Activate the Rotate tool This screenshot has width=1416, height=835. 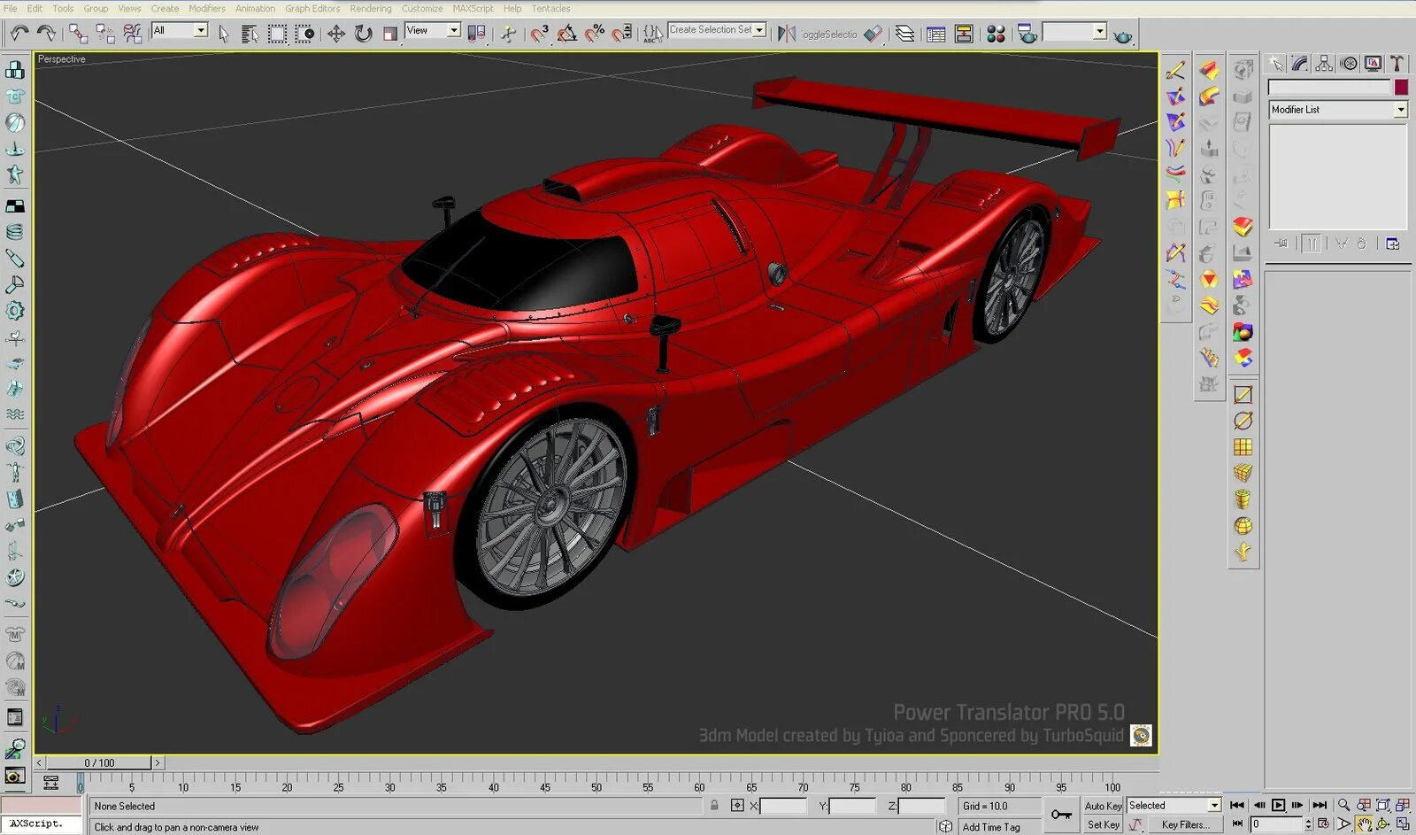[x=364, y=34]
